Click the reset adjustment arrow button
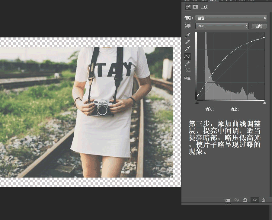Viewport: 272px width, 220px height. (245, 199)
